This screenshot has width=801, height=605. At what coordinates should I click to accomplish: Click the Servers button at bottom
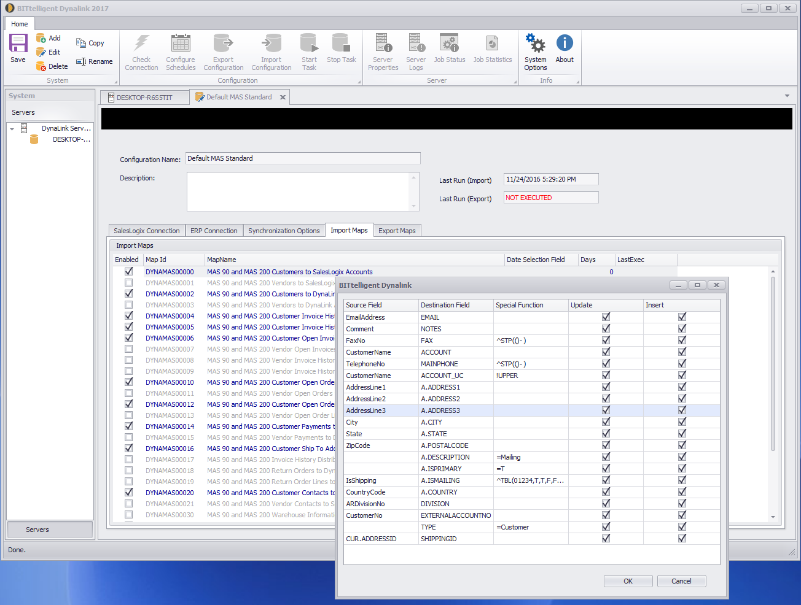(x=50, y=530)
